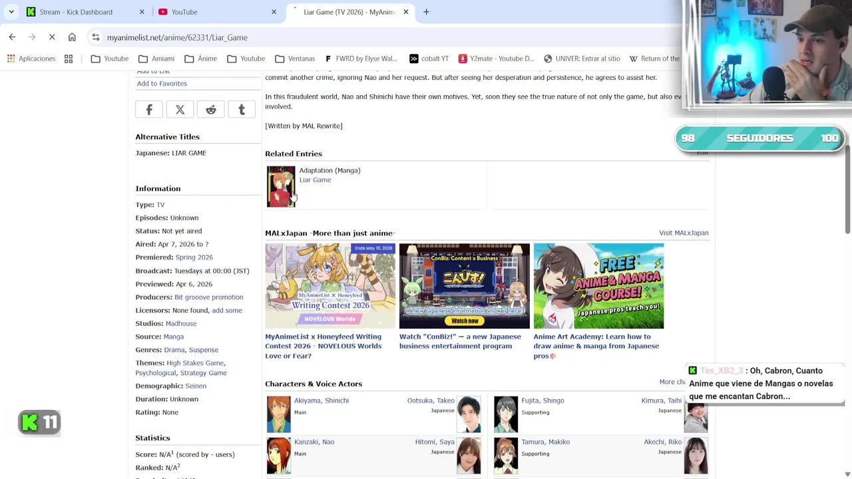Open the Amiami bookmarks folder

[156, 59]
